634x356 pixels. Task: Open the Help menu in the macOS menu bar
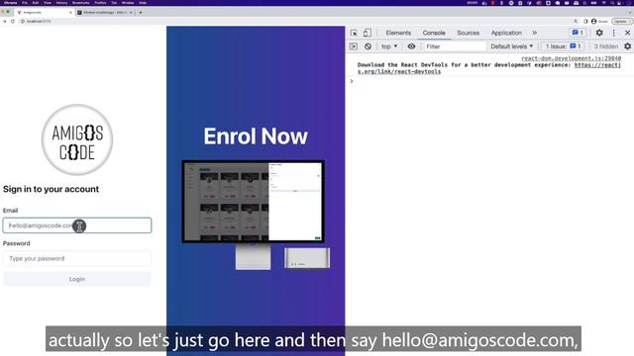click(143, 2)
